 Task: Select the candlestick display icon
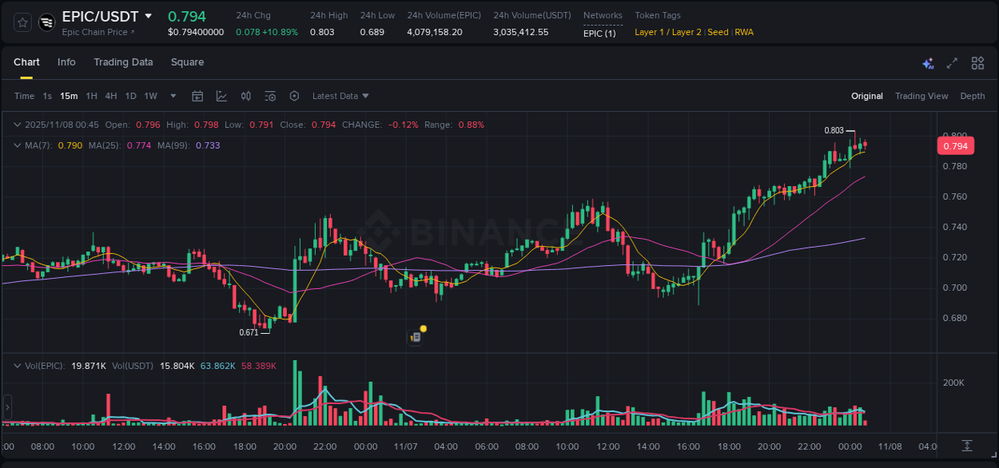(x=245, y=95)
